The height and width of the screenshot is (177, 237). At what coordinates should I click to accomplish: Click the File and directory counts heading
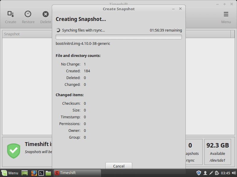(78, 56)
